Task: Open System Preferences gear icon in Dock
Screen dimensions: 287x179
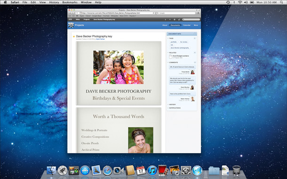Action: coord(186,171)
